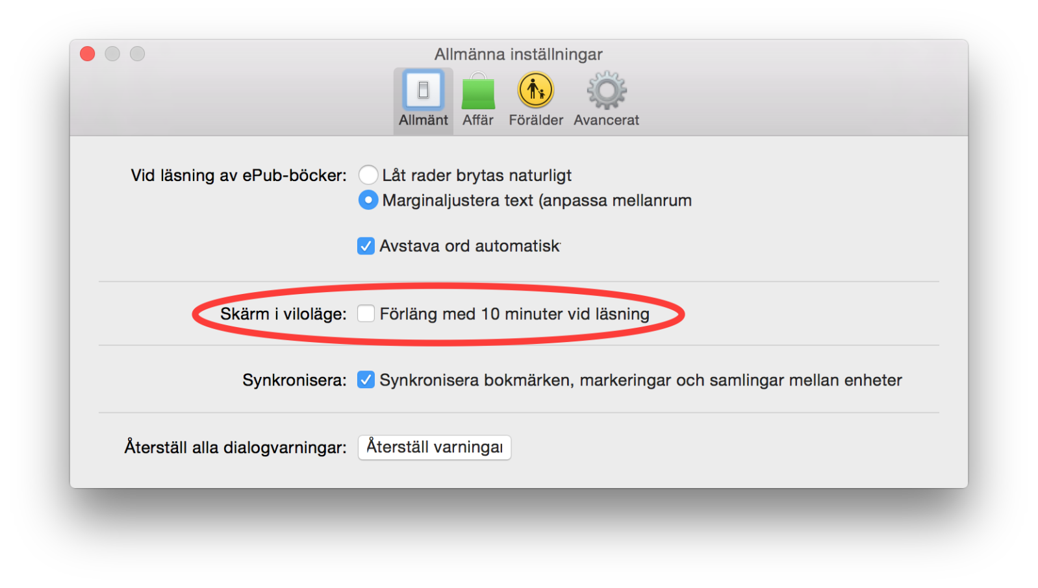Click the 'Återställ alla dialogvarningar:' label

click(236, 447)
